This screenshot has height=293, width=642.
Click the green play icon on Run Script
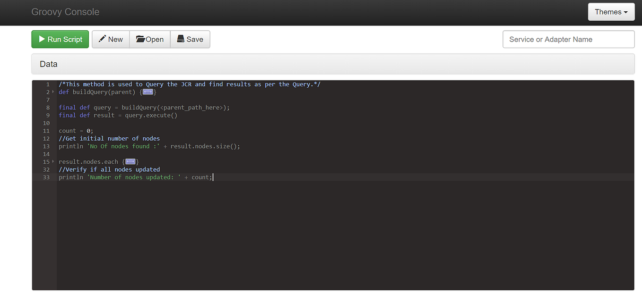click(42, 40)
